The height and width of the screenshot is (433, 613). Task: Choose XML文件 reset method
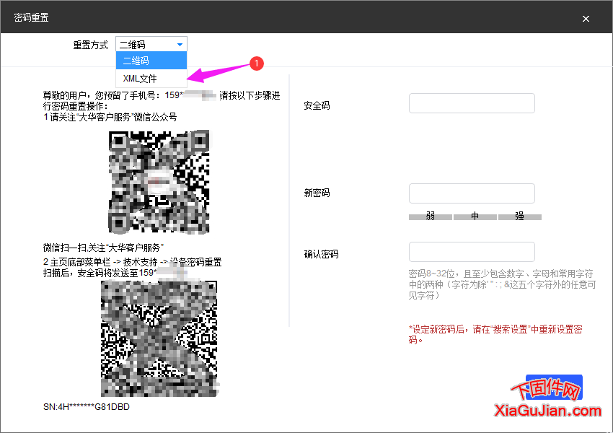151,78
